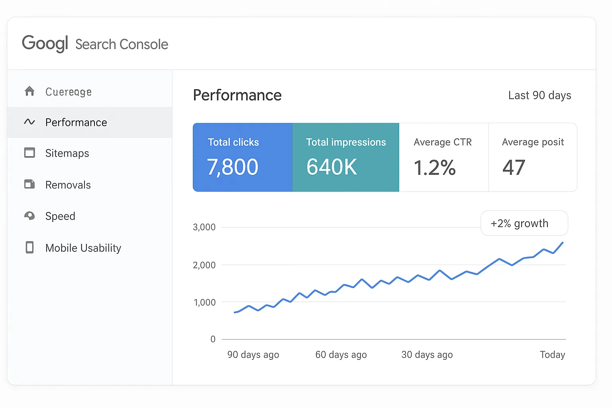612x408 pixels.
Task: Click the Performance page heading
Action: 237,95
